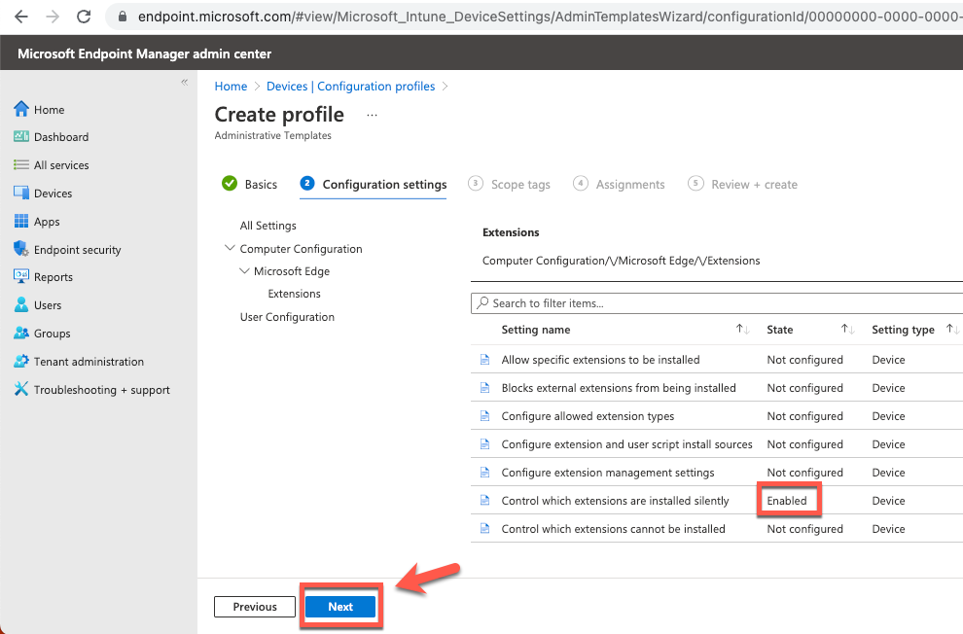This screenshot has height=634, width=963.
Task: Open Control which extensions are installed silently setting
Action: point(616,501)
